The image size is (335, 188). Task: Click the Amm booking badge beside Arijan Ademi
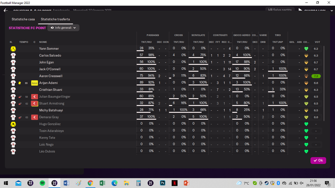(x=35, y=83)
